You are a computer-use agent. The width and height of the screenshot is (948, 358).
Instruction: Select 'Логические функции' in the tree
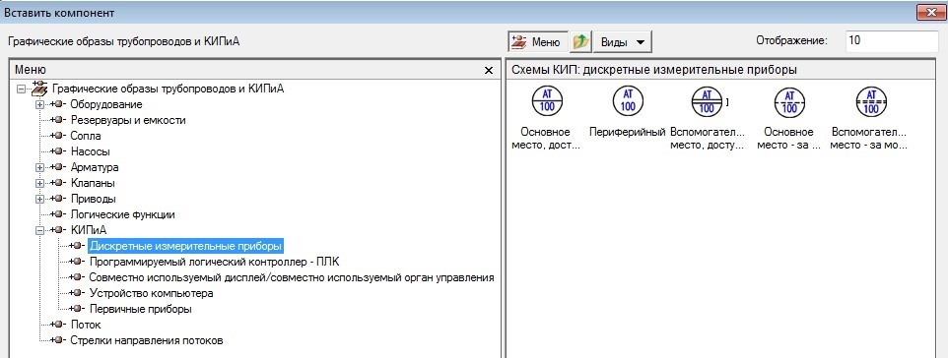coord(123,214)
